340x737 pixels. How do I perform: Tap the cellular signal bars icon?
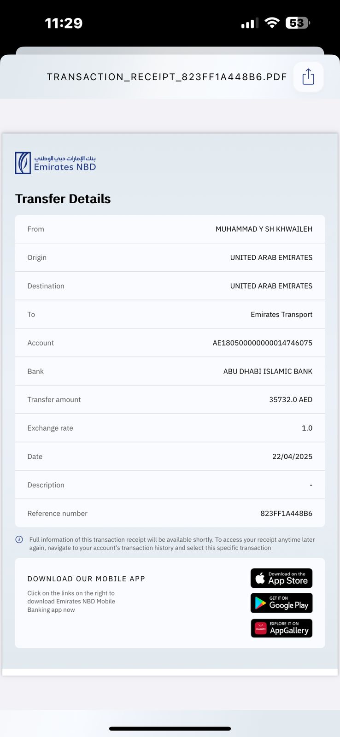click(250, 23)
